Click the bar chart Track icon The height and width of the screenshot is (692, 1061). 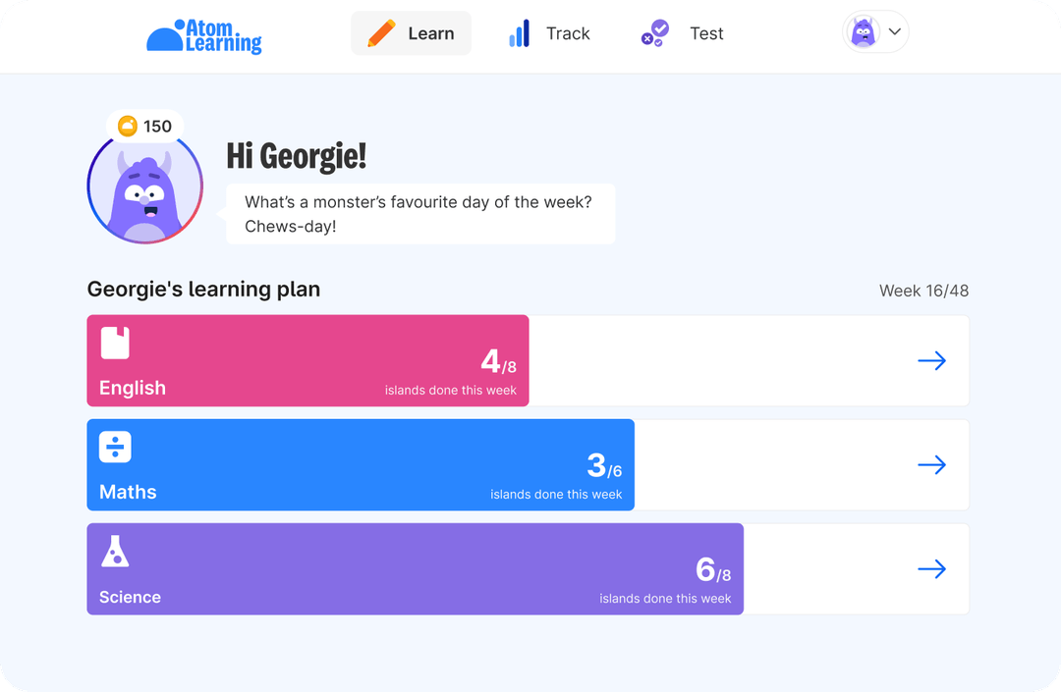(x=519, y=32)
